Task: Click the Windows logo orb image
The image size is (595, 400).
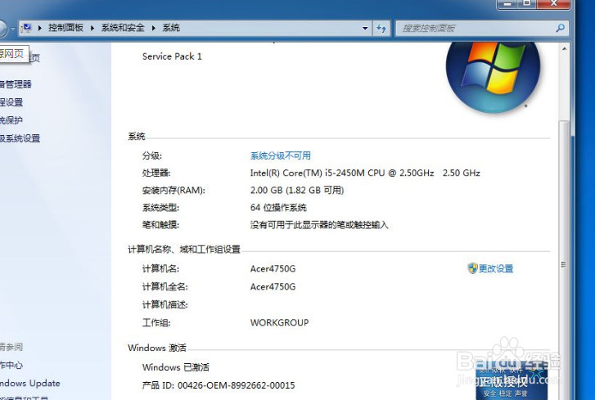Action: [x=493, y=76]
